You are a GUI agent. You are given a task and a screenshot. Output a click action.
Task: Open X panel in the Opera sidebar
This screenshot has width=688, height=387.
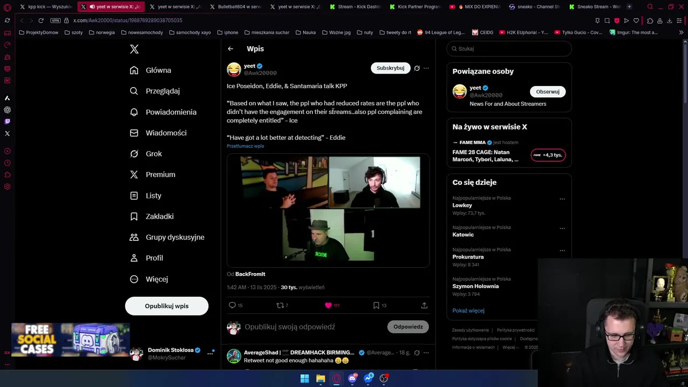pyautogui.click(x=7, y=133)
